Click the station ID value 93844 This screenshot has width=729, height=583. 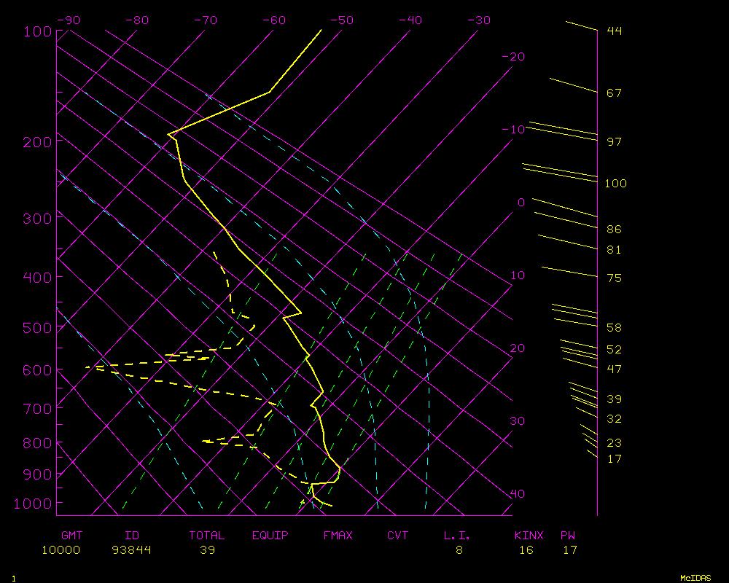(132, 550)
